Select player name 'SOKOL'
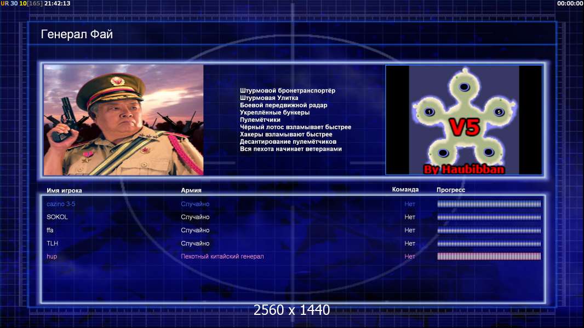This screenshot has width=584, height=328. point(57,217)
